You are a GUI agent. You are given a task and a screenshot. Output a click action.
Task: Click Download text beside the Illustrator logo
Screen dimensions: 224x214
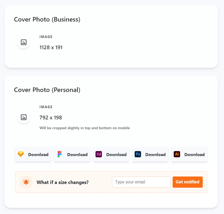click(x=194, y=155)
